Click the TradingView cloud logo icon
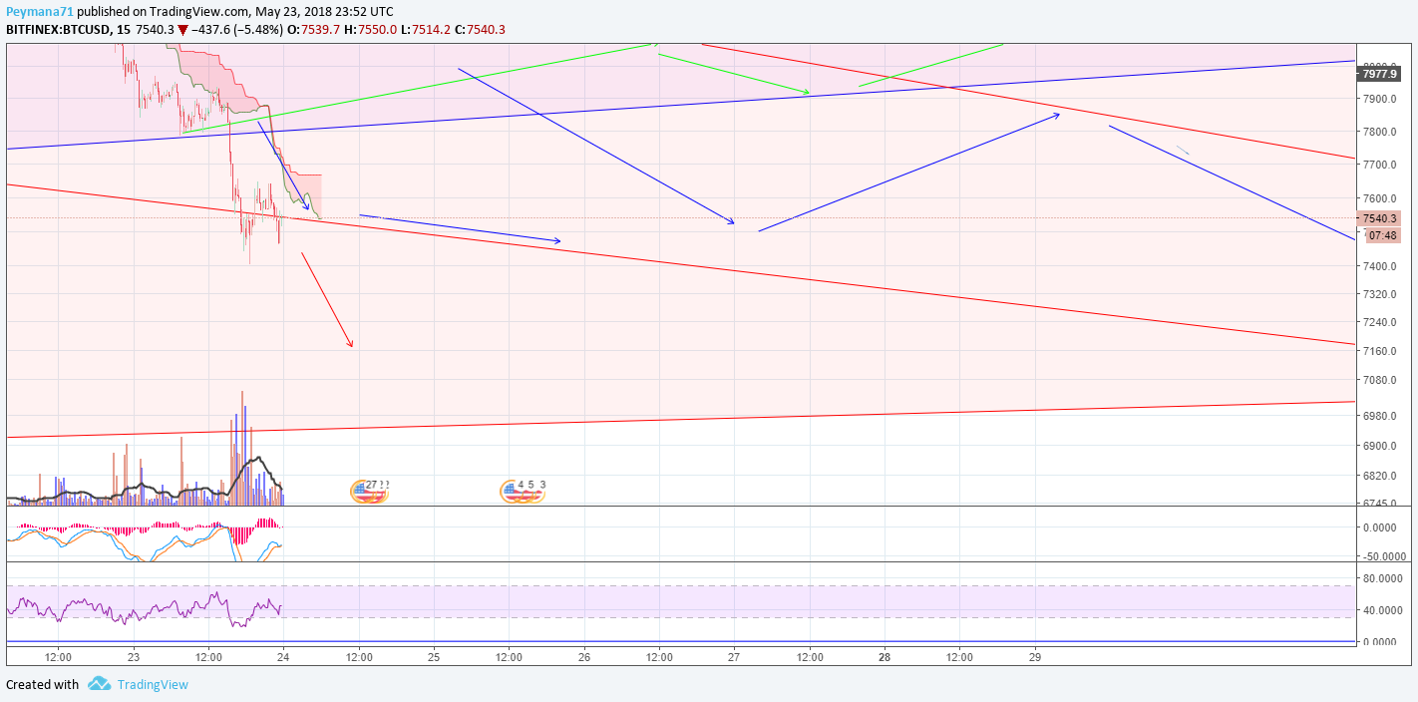This screenshot has height=702, width=1418. click(99, 684)
